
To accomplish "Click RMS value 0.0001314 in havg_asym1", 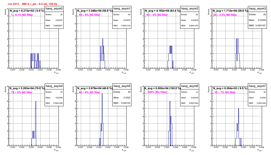I will 126,26.
